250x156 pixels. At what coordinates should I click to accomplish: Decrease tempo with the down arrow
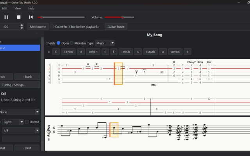pyautogui.click(x=22, y=28)
